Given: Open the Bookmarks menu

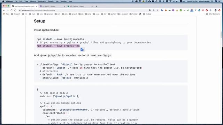Looking at the screenshot, I should pyautogui.click(x=42, y=1).
